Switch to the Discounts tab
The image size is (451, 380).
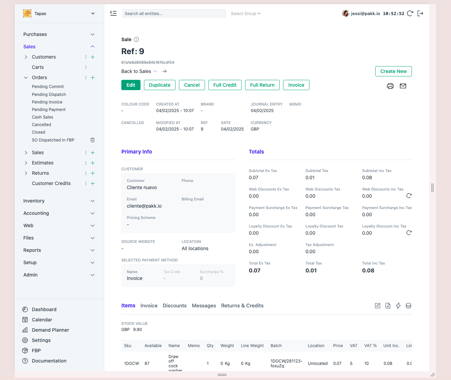[174, 306]
